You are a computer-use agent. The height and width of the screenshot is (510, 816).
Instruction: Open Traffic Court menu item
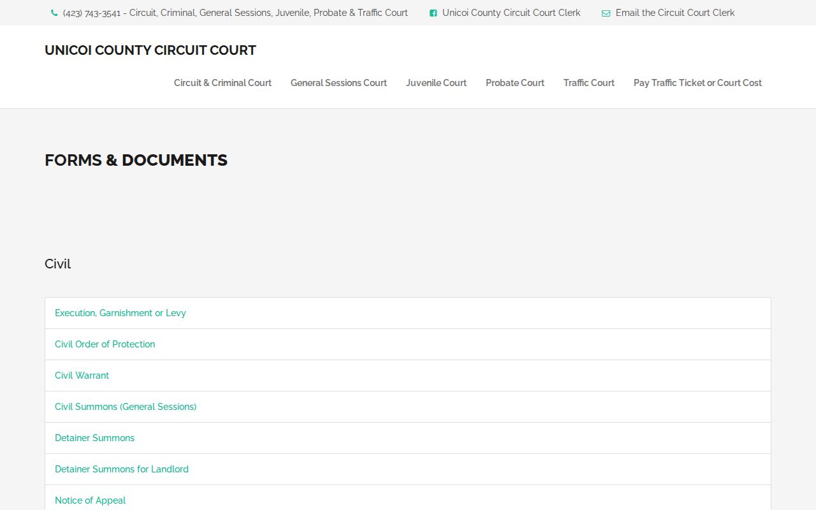(589, 83)
